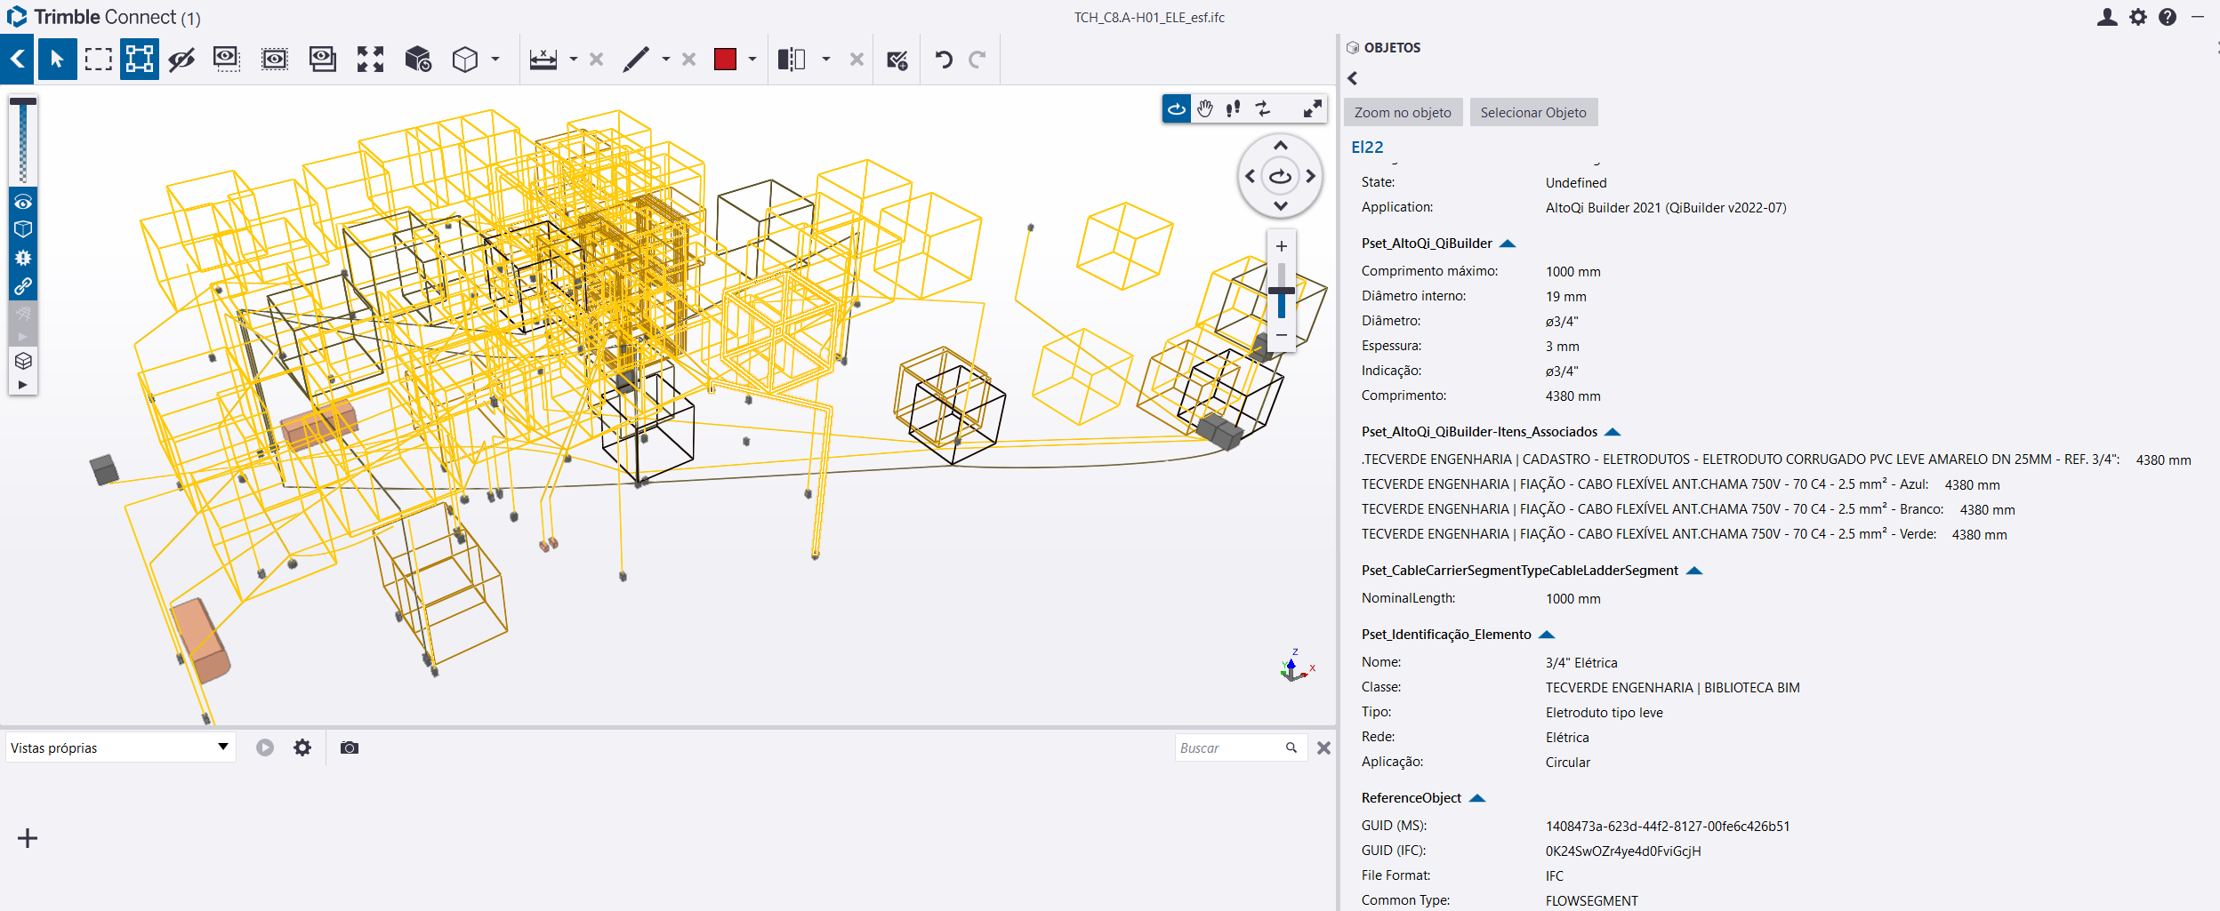
Task: Open the markup color dropdown arrow
Action: 752,60
